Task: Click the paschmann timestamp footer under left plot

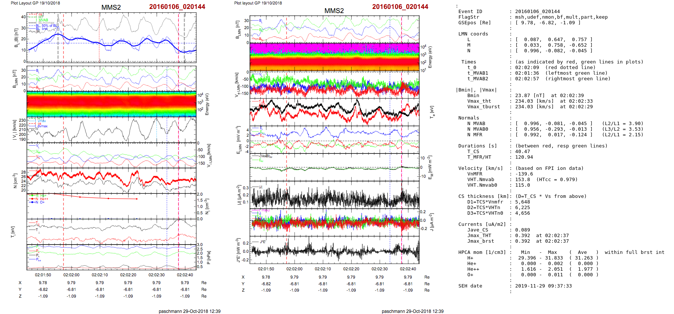Action: pyautogui.click(x=189, y=311)
